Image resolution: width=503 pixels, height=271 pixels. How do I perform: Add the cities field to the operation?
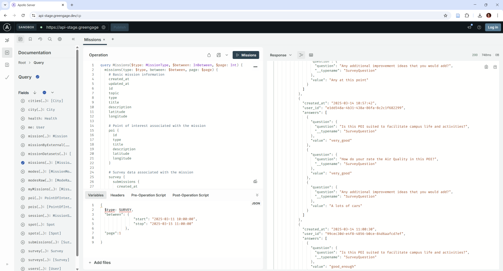point(22,101)
